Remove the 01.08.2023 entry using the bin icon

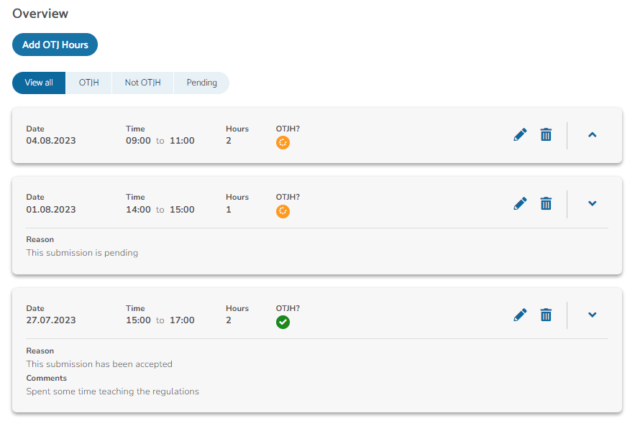[546, 203]
